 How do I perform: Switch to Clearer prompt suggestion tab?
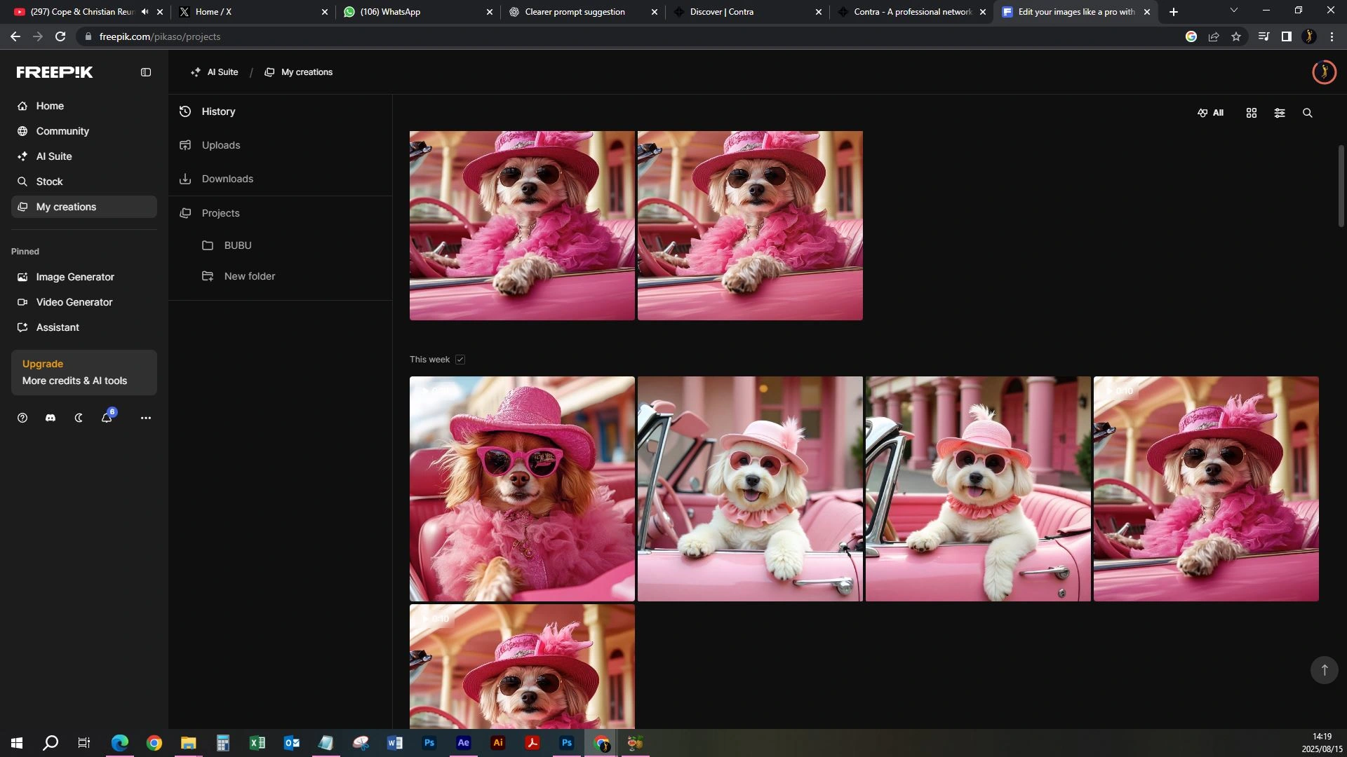(582, 12)
